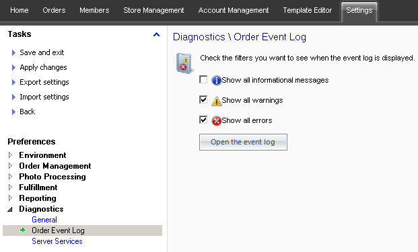
Task: Expand the Reporting preferences node
Action: (10, 198)
